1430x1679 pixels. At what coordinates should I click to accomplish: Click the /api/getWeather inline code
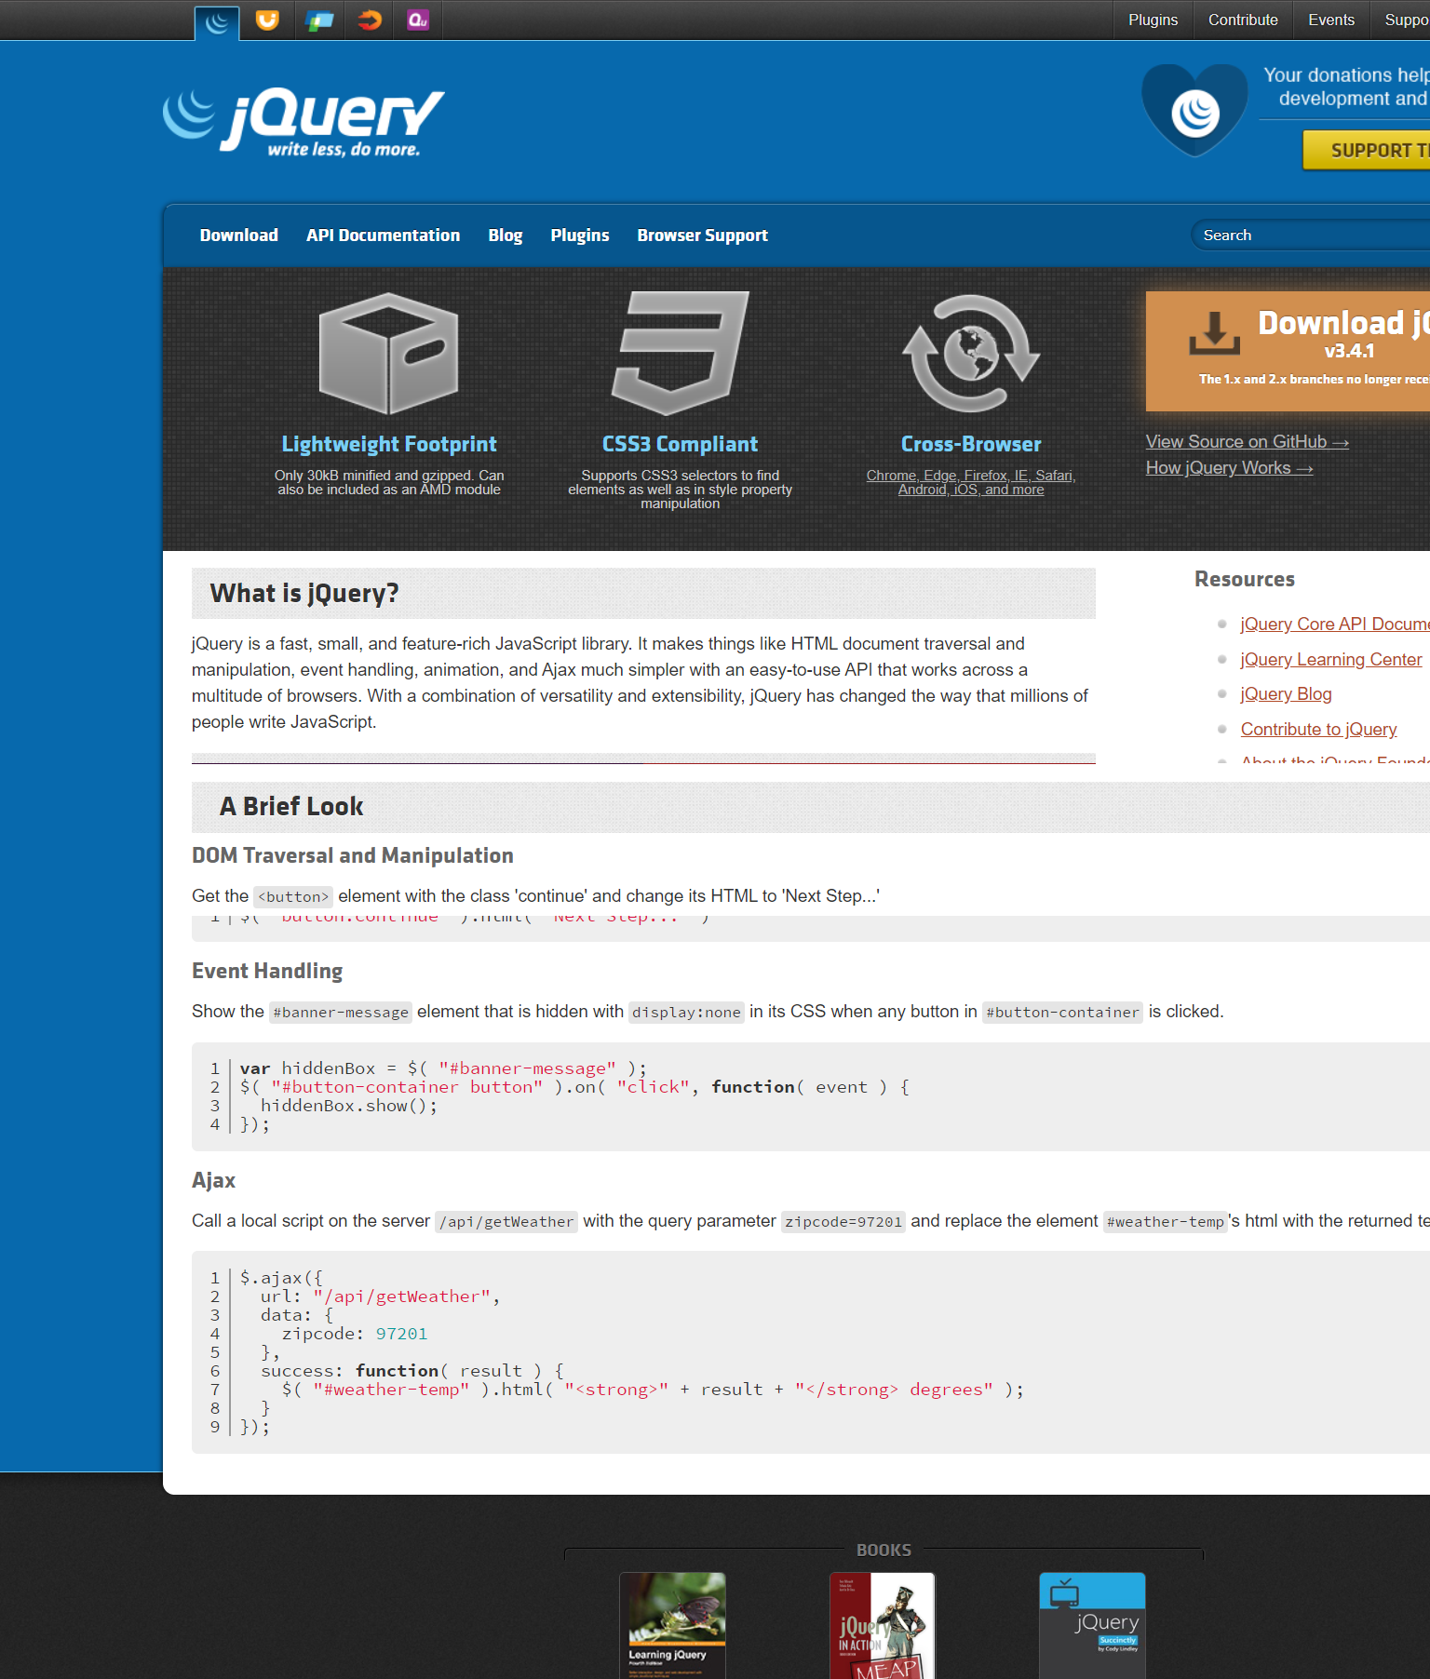tap(506, 1221)
